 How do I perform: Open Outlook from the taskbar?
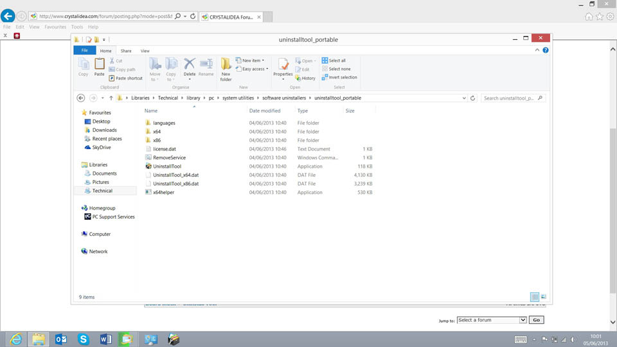61,339
